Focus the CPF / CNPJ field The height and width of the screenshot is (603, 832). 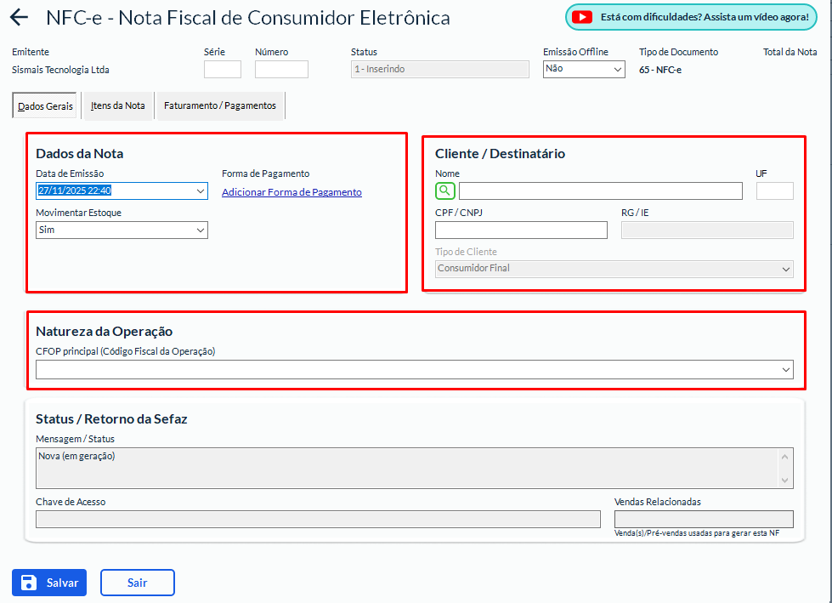coord(521,230)
